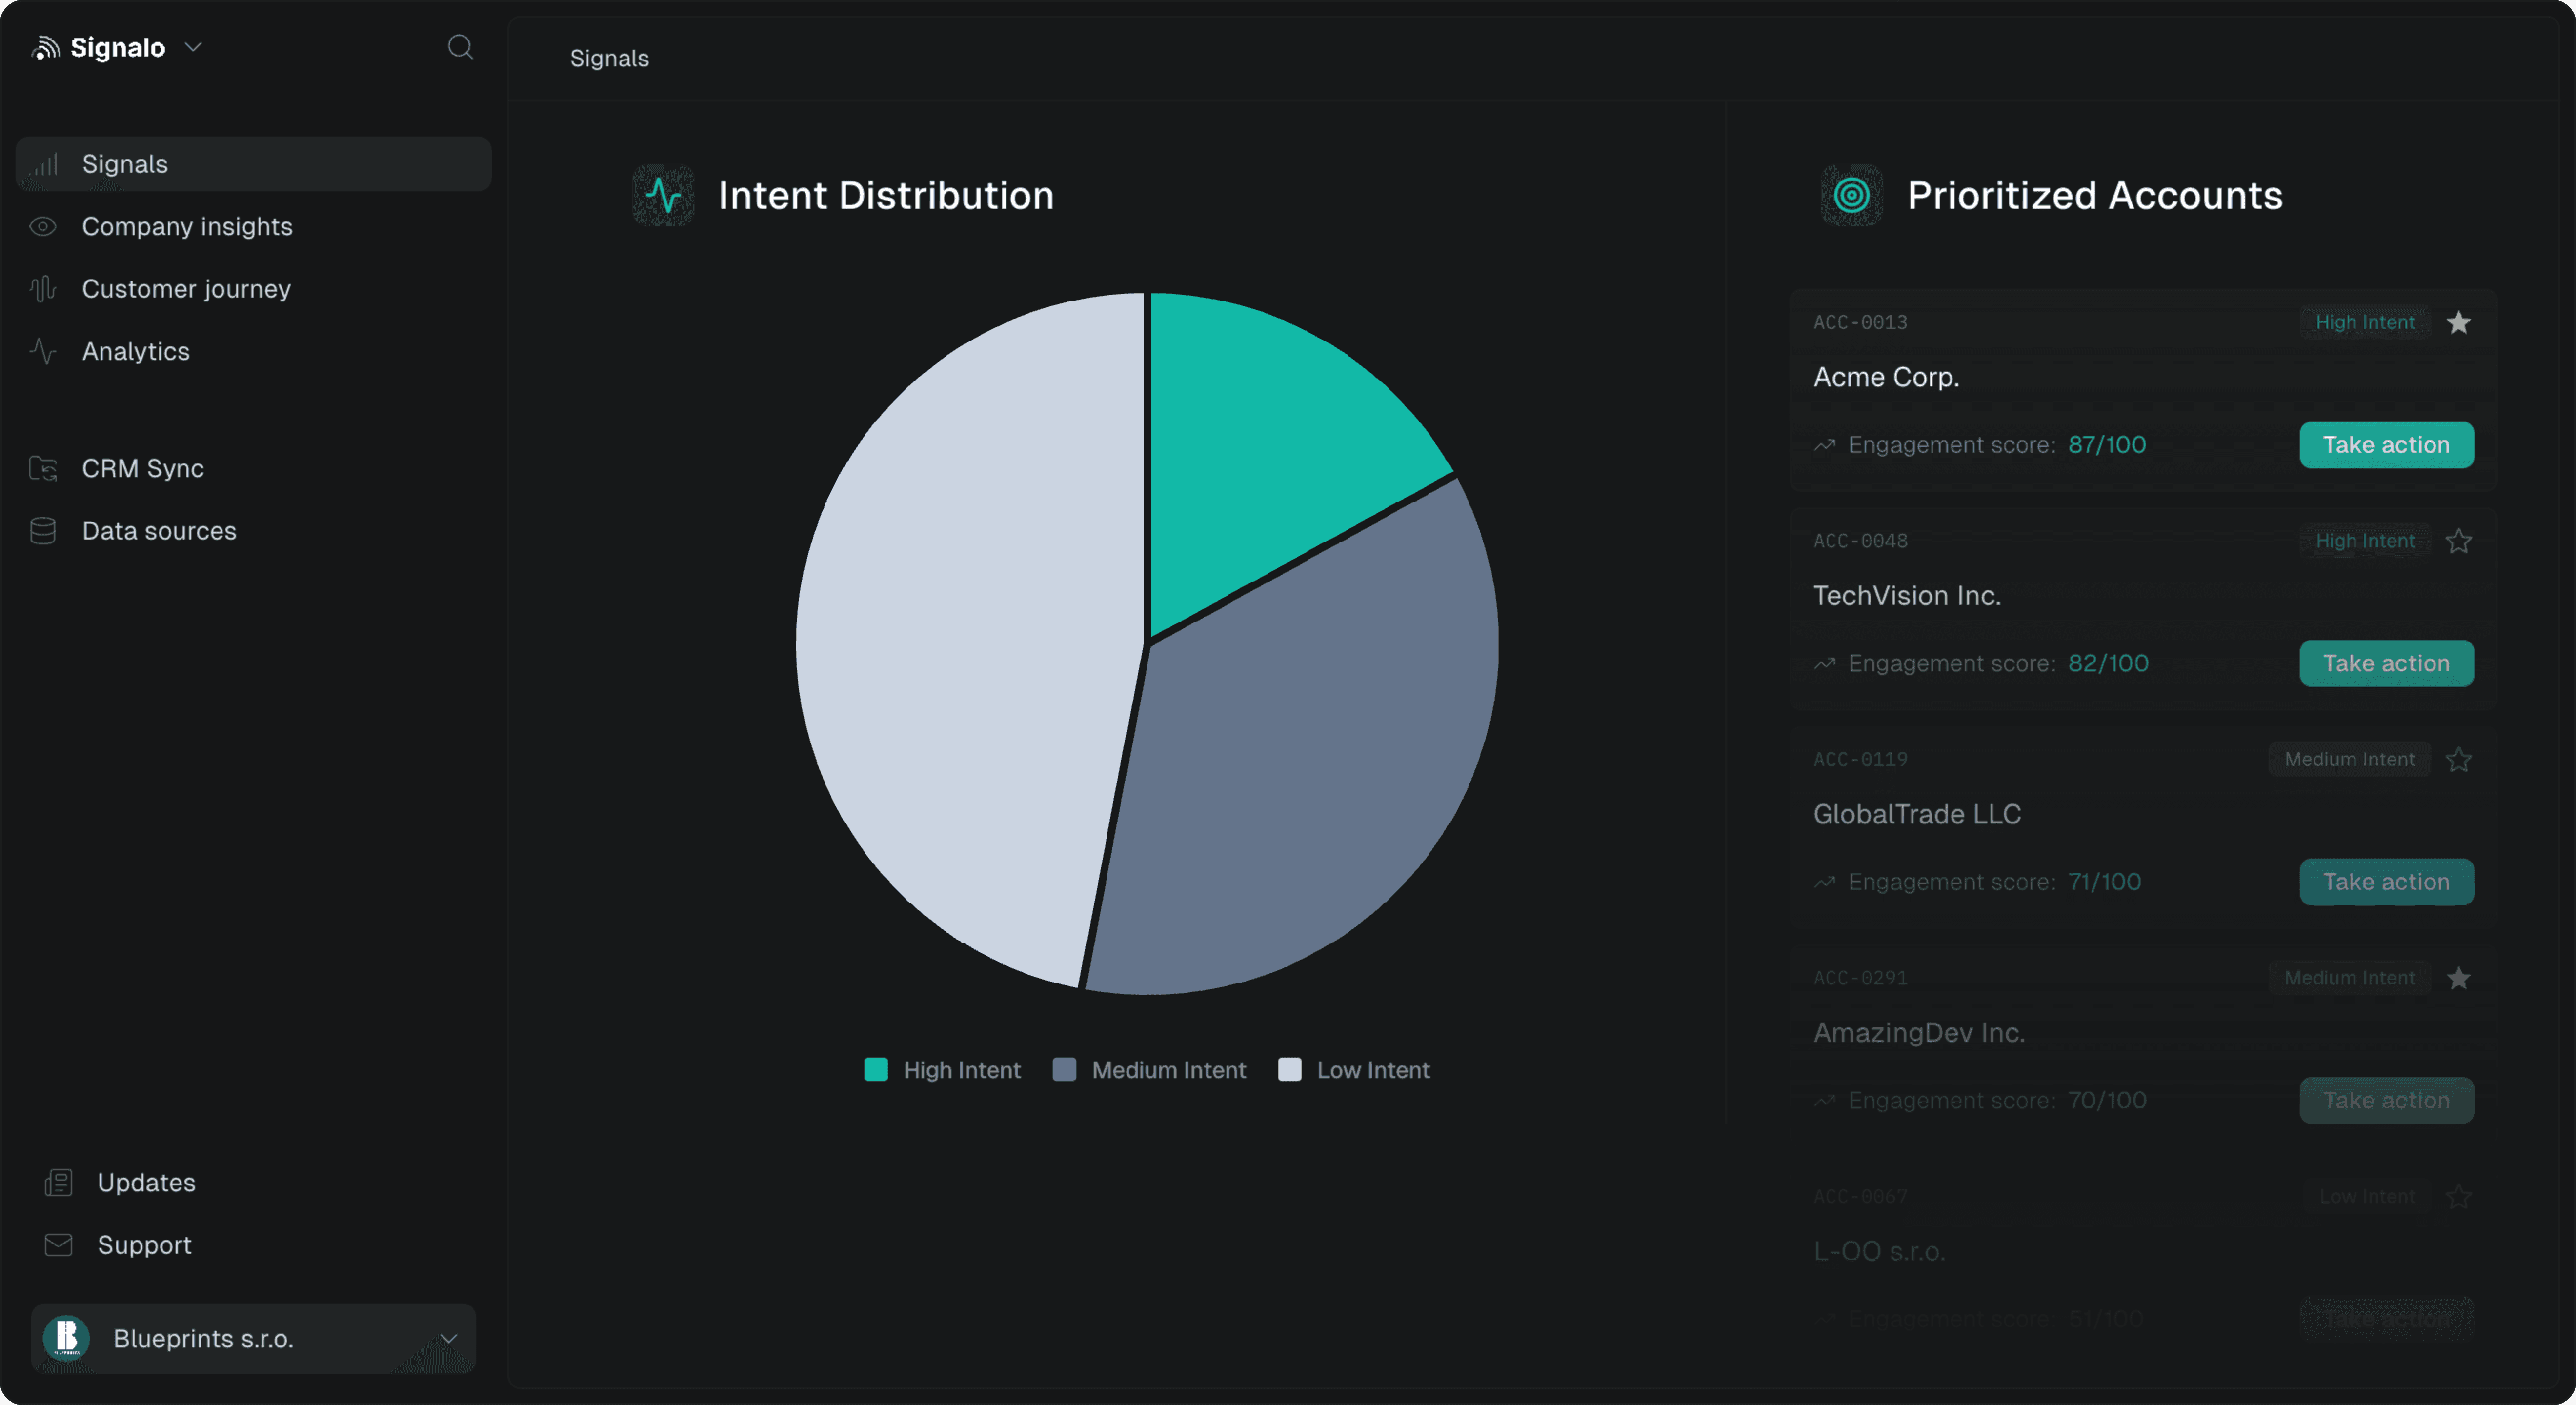The image size is (2576, 1405).
Task: Click the search magnifier icon in sidebar
Action: 460,47
